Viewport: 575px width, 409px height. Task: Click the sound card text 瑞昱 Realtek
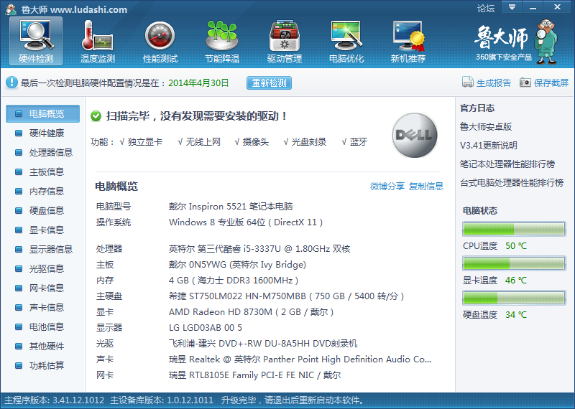194,359
